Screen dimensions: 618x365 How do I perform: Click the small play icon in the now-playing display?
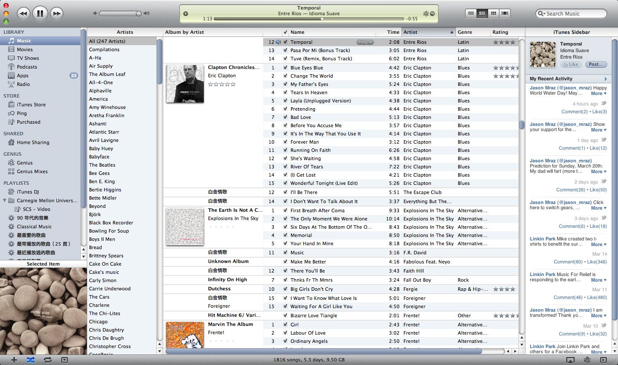185,14
